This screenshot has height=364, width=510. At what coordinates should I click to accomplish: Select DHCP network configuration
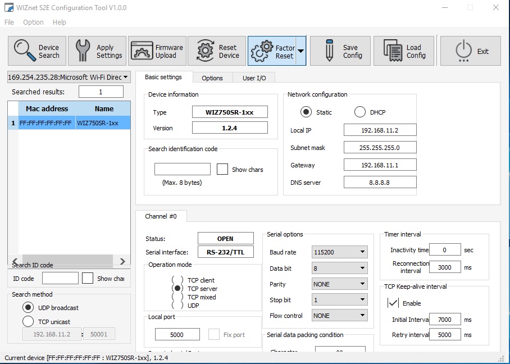click(360, 112)
